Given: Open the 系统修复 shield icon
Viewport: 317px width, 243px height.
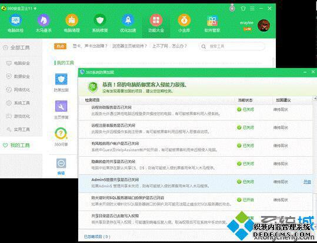Looking at the screenshot, I should [100, 20].
